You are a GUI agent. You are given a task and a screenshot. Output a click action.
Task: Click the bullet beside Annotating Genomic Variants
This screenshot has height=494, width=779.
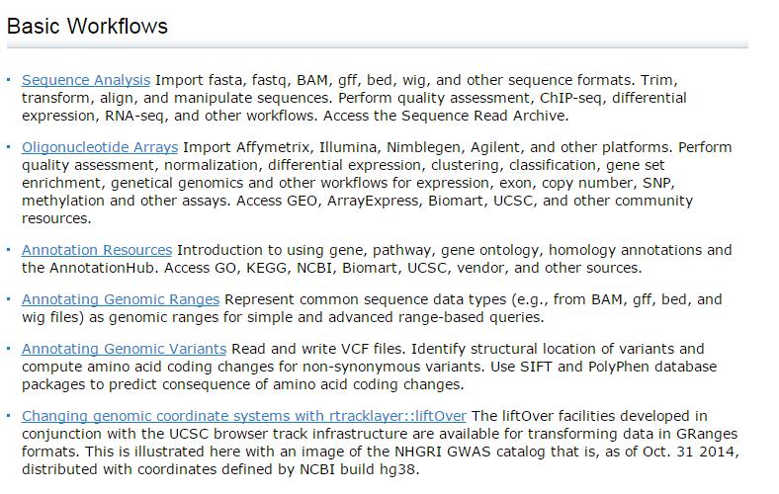[x=9, y=348]
